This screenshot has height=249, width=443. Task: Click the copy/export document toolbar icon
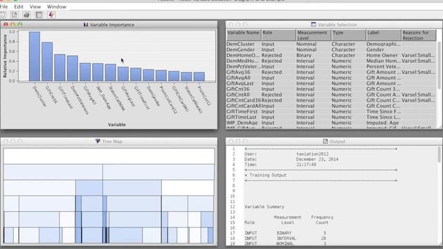click(14, 15)
